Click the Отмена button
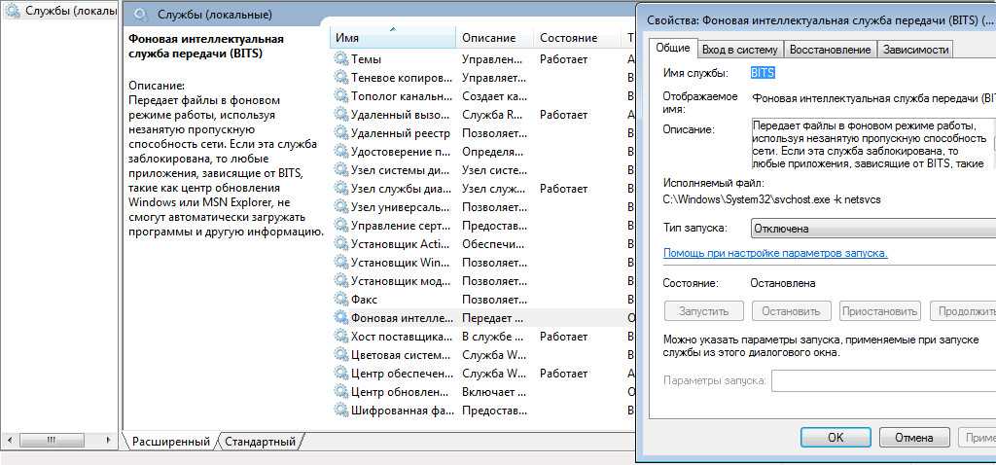996x465 pixels. coord(914,437)
